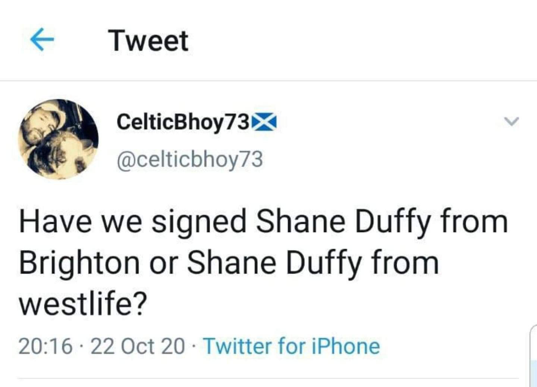Click the Tweet header title
Viewport: 537px width, 387px height.
click(148, 40)
